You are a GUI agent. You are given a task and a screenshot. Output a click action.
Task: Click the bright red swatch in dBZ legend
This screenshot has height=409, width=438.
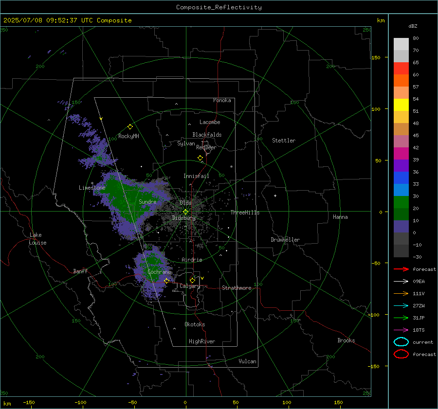point(401,68)
